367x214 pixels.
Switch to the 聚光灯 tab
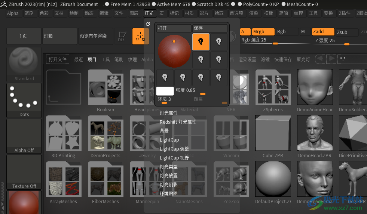pyautogui.click(x=303, y=60)
